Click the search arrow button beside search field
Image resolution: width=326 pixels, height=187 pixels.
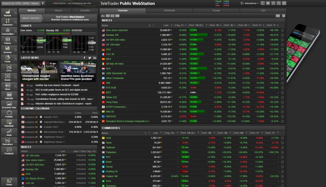click(43, 3)
